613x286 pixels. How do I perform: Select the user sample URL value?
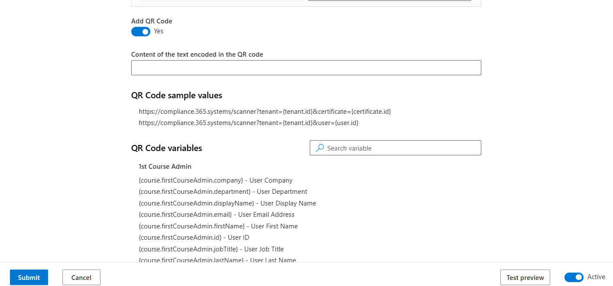pyautogui.click(x=248, y=123)
